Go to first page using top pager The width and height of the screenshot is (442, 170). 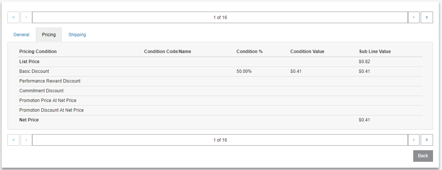(x=13, y=17)
